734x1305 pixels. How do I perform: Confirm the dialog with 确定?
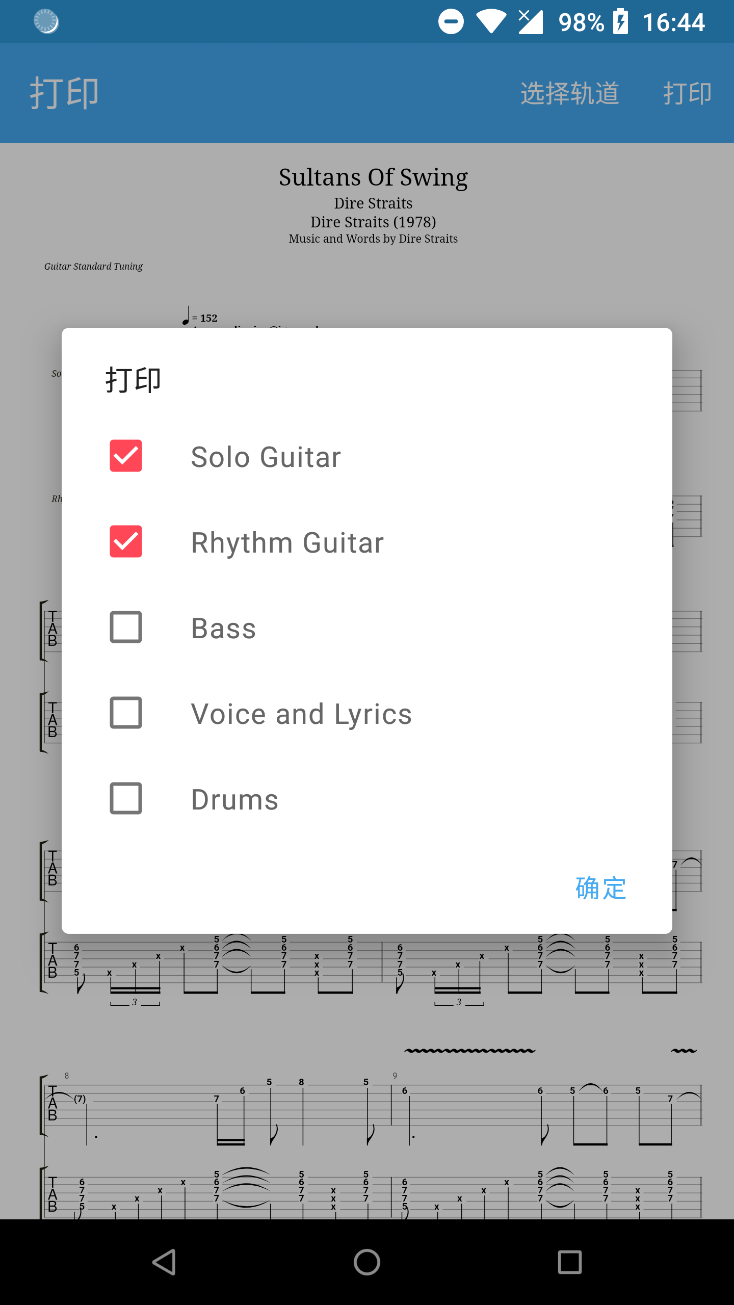[x=600, y=889]
